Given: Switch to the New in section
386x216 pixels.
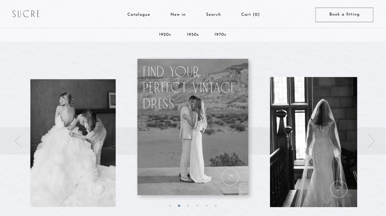Looking at the screenshot, I should (x=178, y=14).
